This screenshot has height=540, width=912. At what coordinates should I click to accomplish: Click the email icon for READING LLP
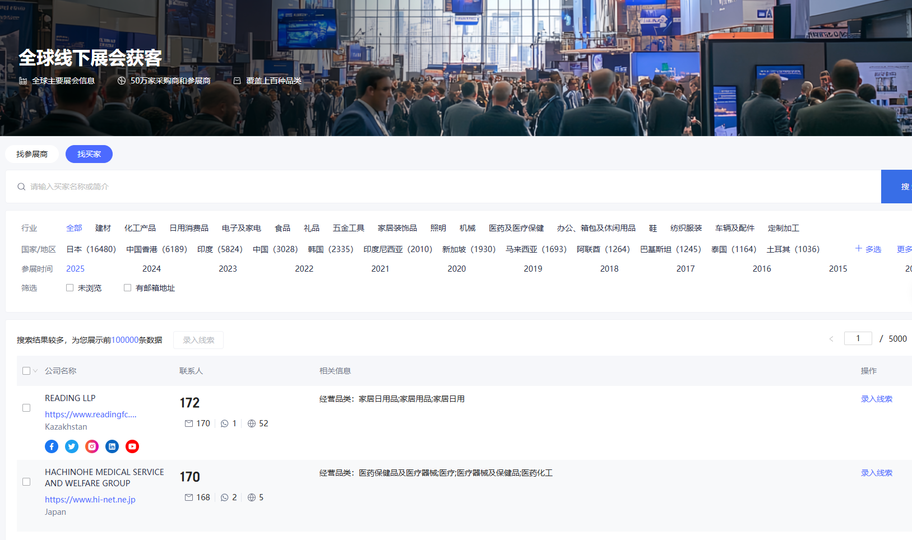[x=188, y=423]
